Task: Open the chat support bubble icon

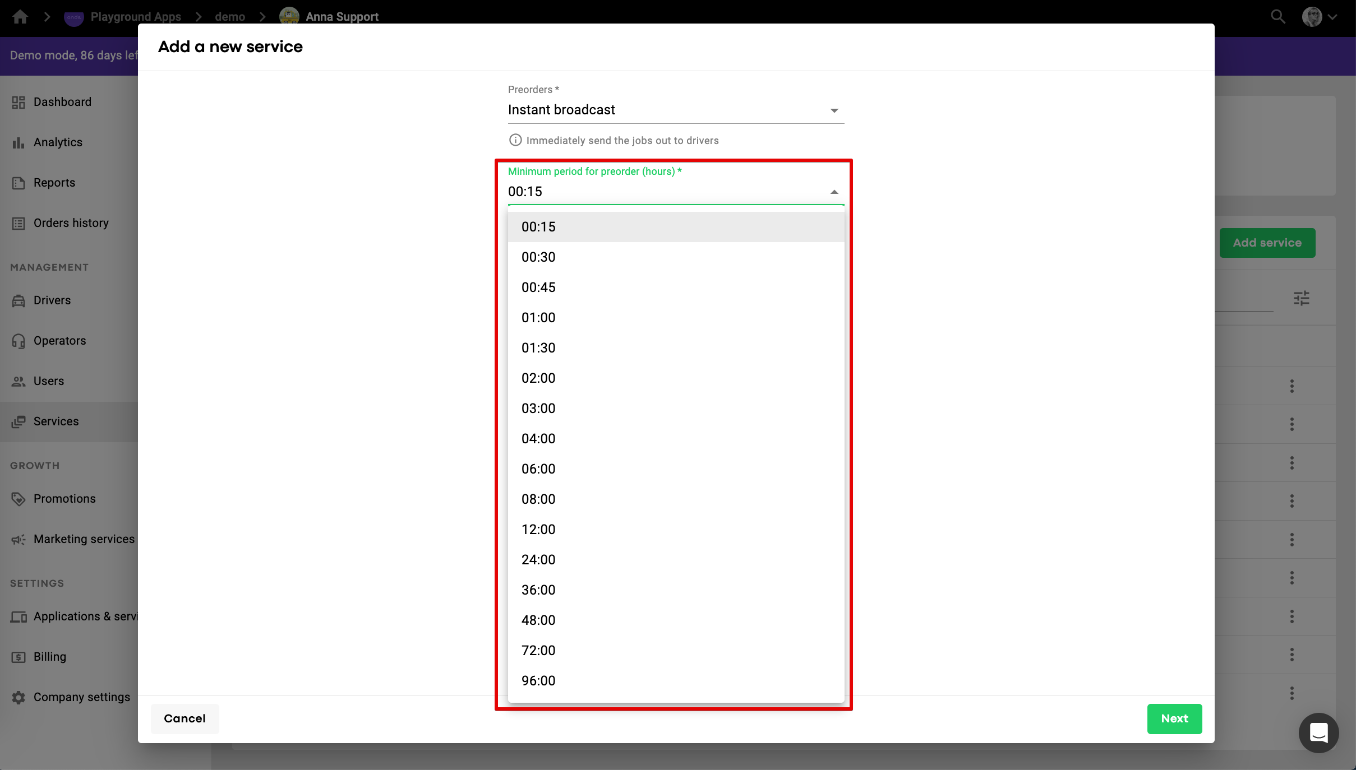Action: [x=1318, y=732]
